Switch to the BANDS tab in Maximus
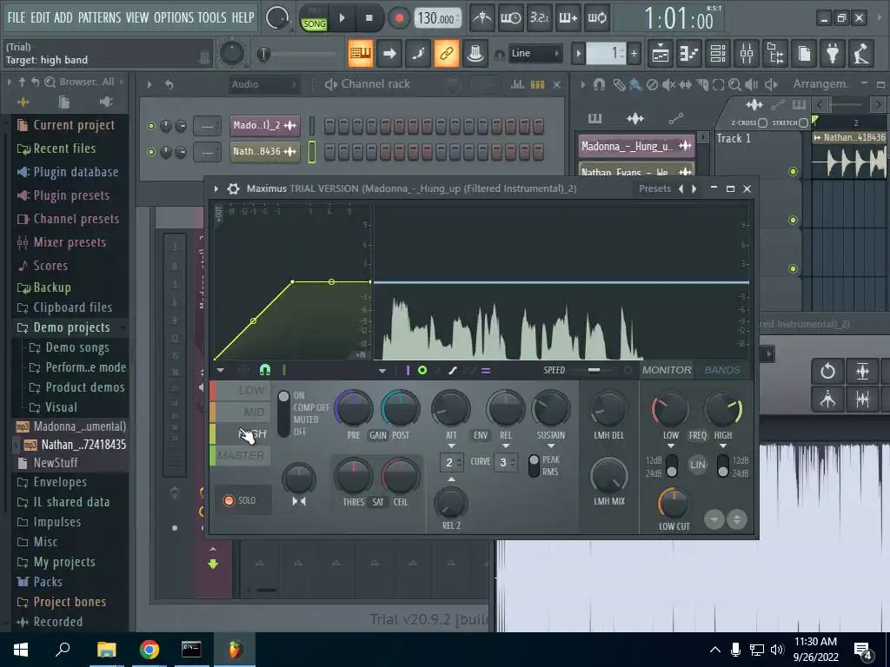Screen dimensions: 890x667 click(x=722, y=370)
